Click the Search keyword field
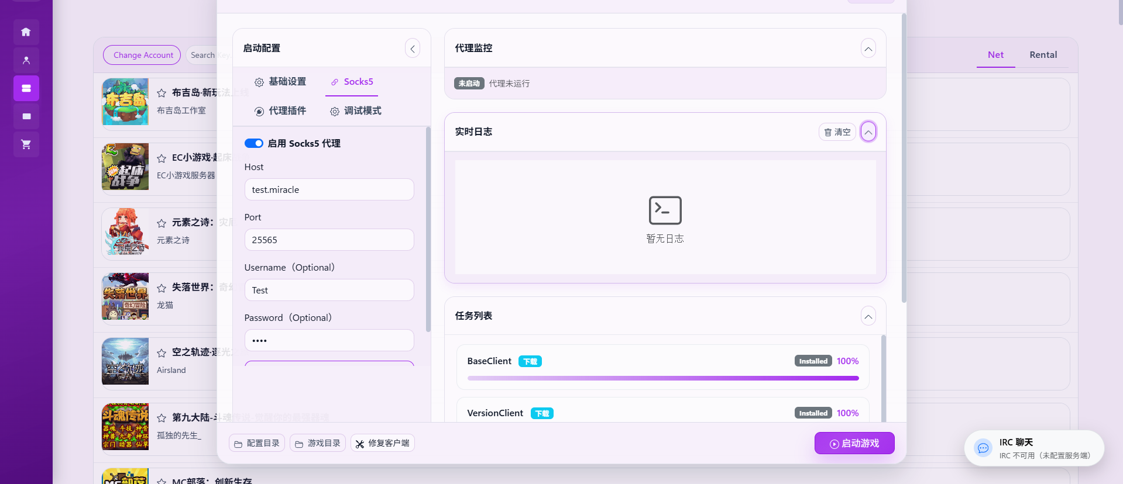Screen dimensions: 1123x484 [x=202, y=55]
